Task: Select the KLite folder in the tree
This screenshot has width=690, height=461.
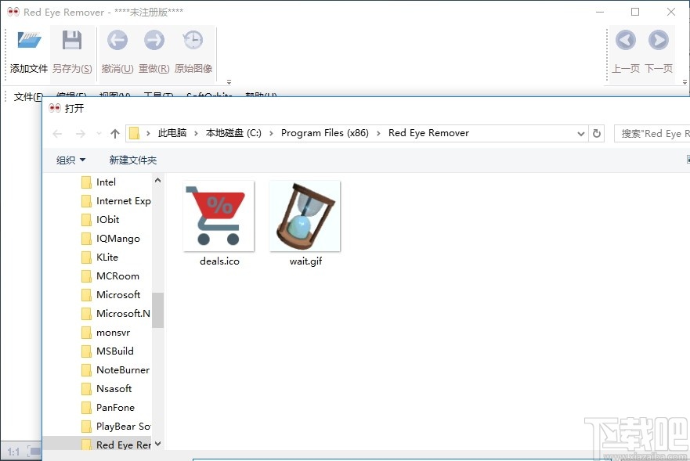Action: tap(99, 258)
